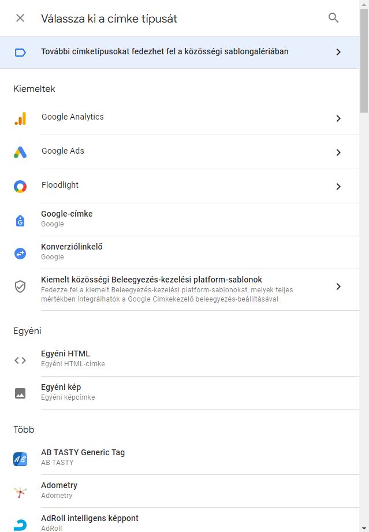Select the Egyéni HTML code brackets icon
The image size is (369, 532).
[x=20, y=360]
